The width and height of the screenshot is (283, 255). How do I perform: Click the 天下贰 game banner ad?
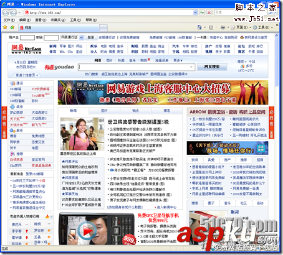228,148
